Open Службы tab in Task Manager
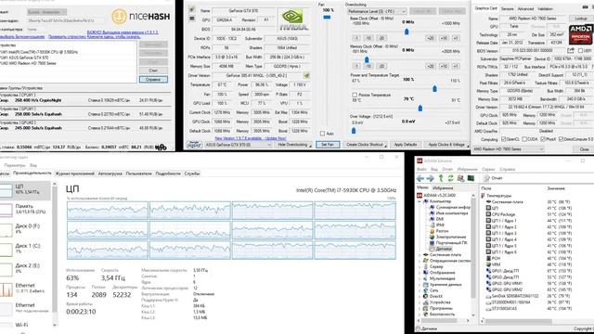Image resolution: width=594 pixels, height=334 pixels. tap(192, 173)
